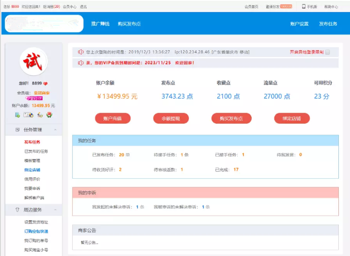The height and width of the screenshot is (256, 350).
Task: Click the ¥13499.95 元 balance amount
Action: pyautogui.click(x=117, y=96)
